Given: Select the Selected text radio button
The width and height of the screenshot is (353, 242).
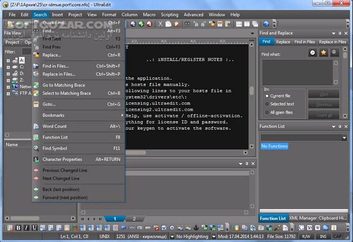Looking at the screenshot, I should (267, 104).
